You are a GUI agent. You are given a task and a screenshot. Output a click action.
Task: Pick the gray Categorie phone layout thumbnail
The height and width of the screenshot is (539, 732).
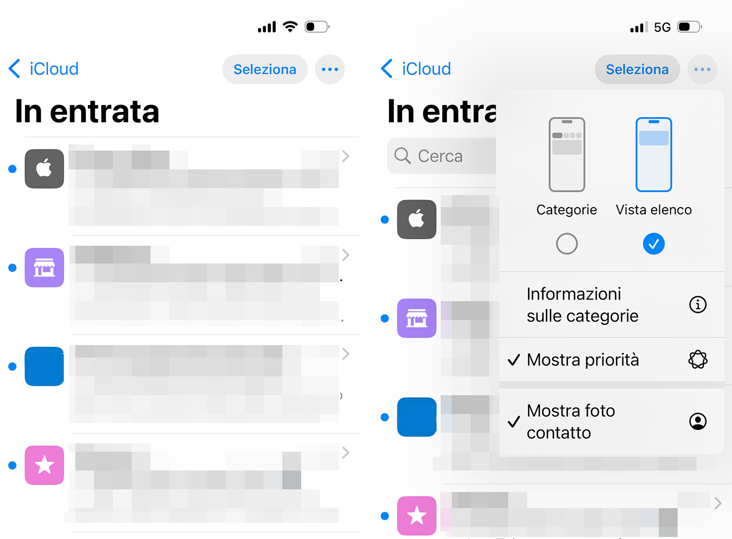point(567,155)
